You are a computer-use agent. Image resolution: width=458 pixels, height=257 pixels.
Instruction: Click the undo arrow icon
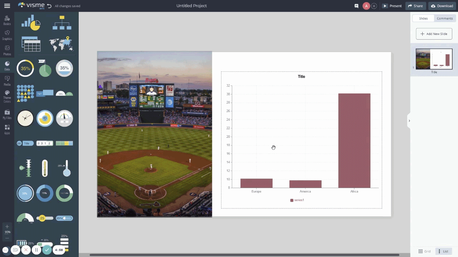[49, 6]
